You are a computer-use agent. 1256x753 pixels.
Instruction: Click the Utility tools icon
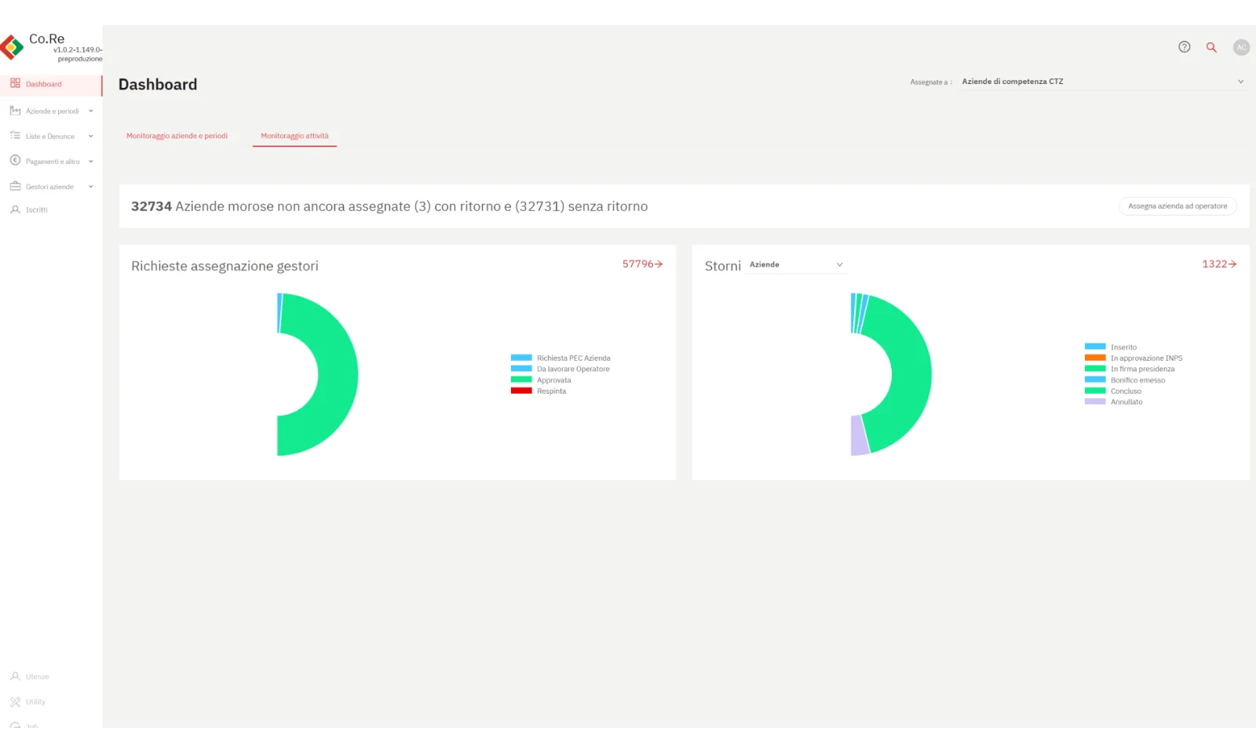15,701
